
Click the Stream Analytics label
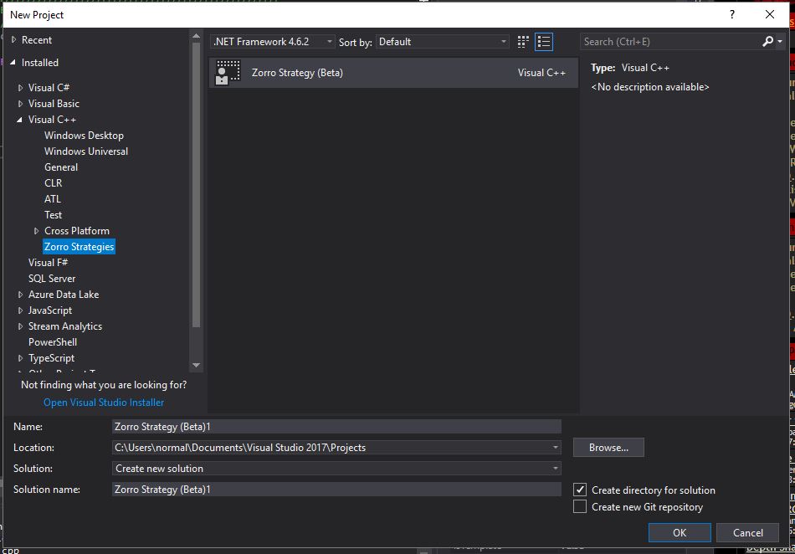click(x=65, y=326)
